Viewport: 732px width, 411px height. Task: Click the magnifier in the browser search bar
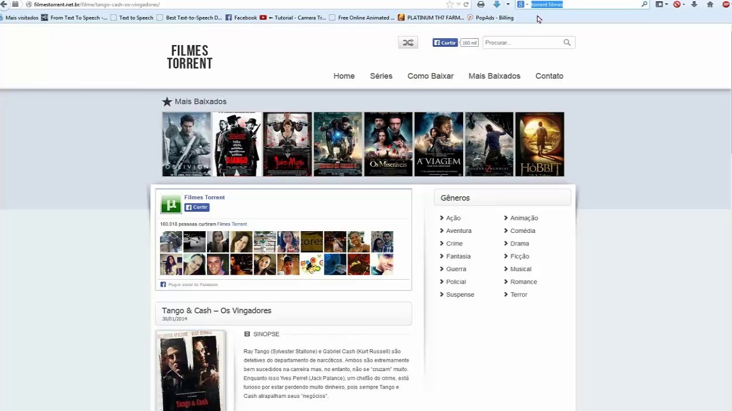click(645, 4)
